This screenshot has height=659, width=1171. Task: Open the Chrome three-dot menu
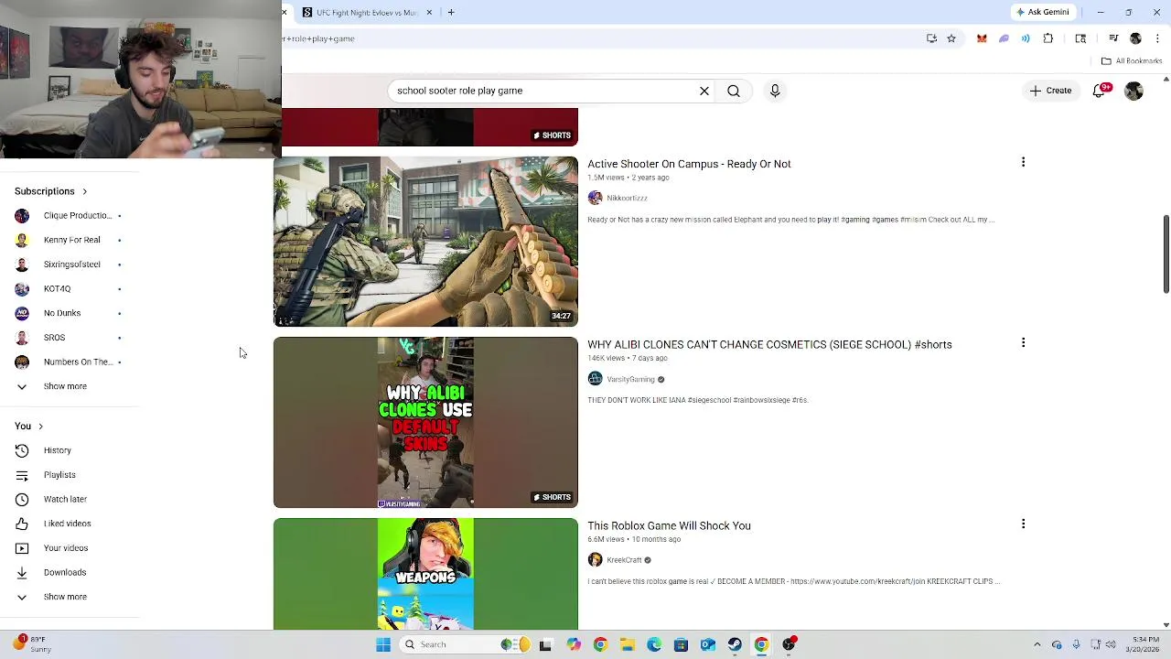click(1157, 38)
